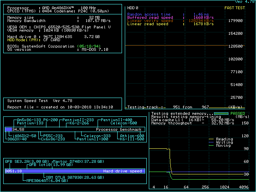Click the Hard drive speed bar
The width and height of the screenshot is (256, 192).
coord(75,171)
